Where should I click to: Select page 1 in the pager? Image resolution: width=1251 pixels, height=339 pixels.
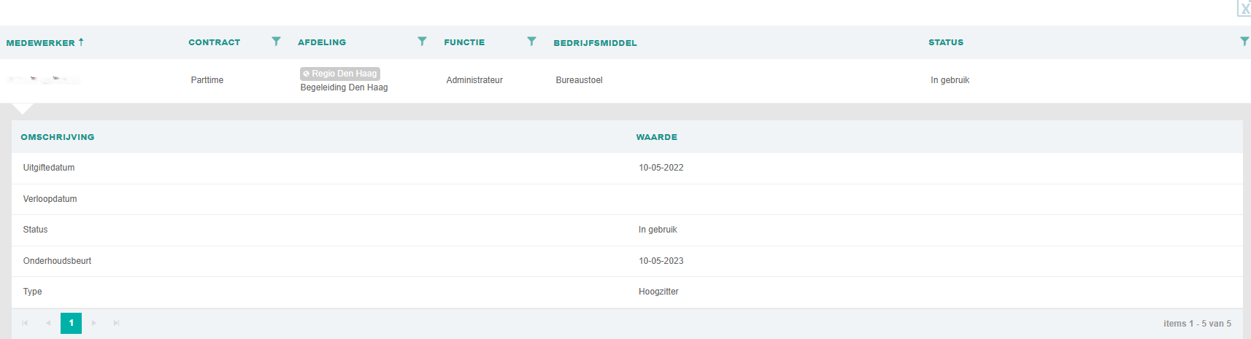tap(71, 323)
